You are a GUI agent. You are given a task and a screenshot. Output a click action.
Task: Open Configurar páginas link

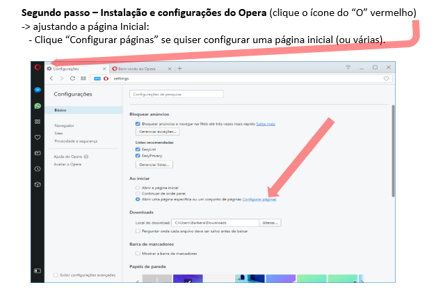[x=259, y=199]
